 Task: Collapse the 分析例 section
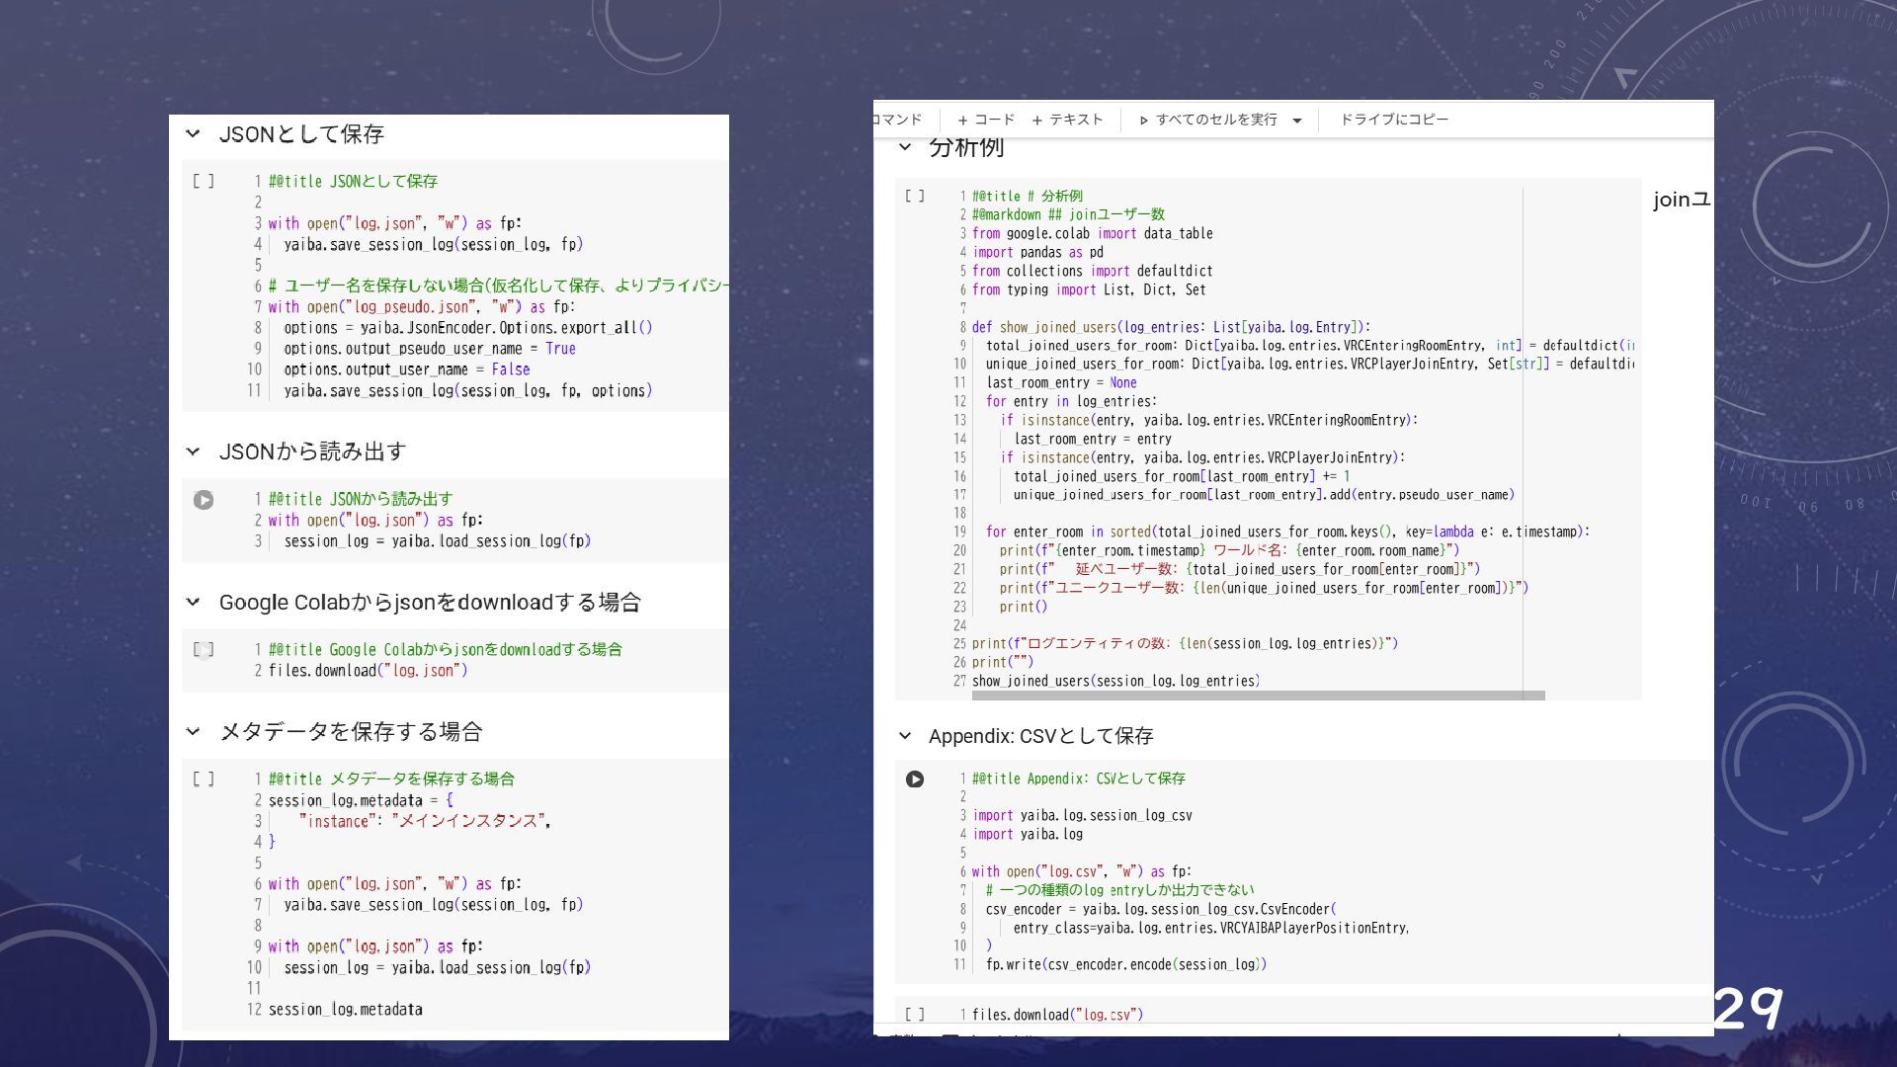coord(904,147)
